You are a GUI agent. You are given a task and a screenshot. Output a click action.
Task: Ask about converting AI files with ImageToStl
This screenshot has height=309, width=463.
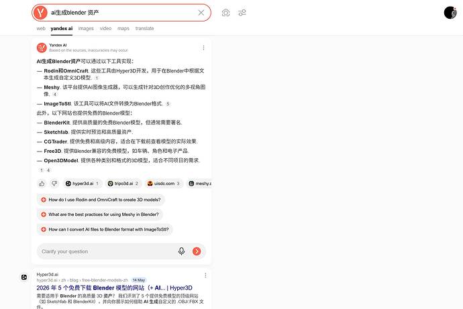(x=105, y=229)
